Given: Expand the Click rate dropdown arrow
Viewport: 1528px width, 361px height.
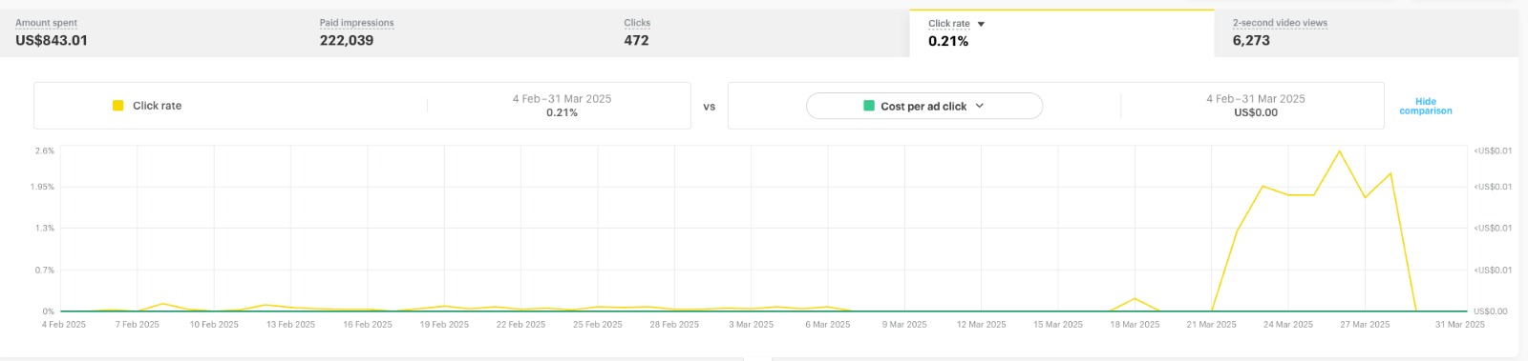Looking at the screenshot, I should point(981,24).
